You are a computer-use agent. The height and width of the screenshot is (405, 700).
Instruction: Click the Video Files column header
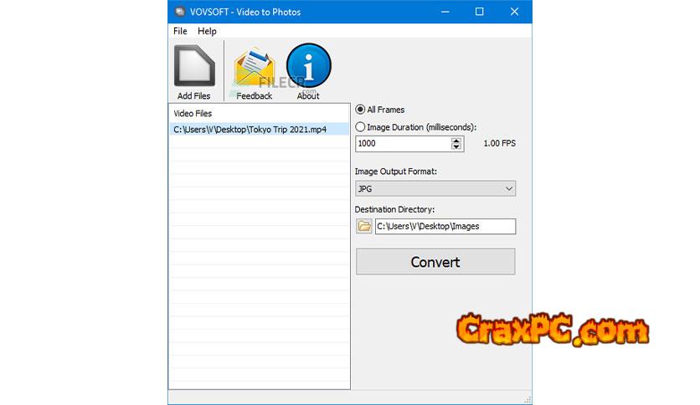pos(193,113)
